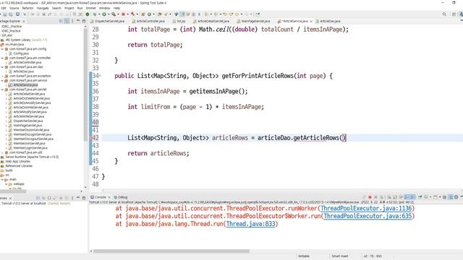Viewport: 463px width, 260px height.
Task: Open the Search magnifier at toolbar right
Action: [x=444, y=14]
